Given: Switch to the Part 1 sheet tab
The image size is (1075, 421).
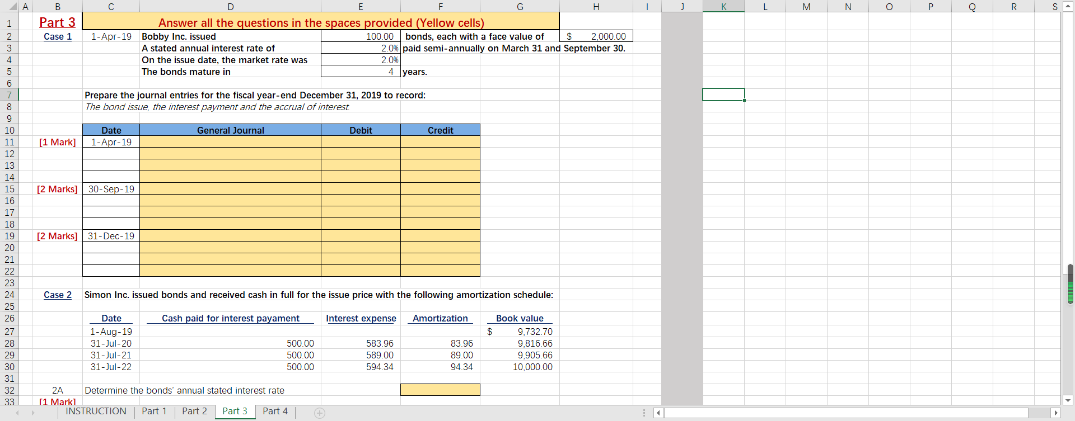Looking at the screenshot, I should [x=154, y=411].
